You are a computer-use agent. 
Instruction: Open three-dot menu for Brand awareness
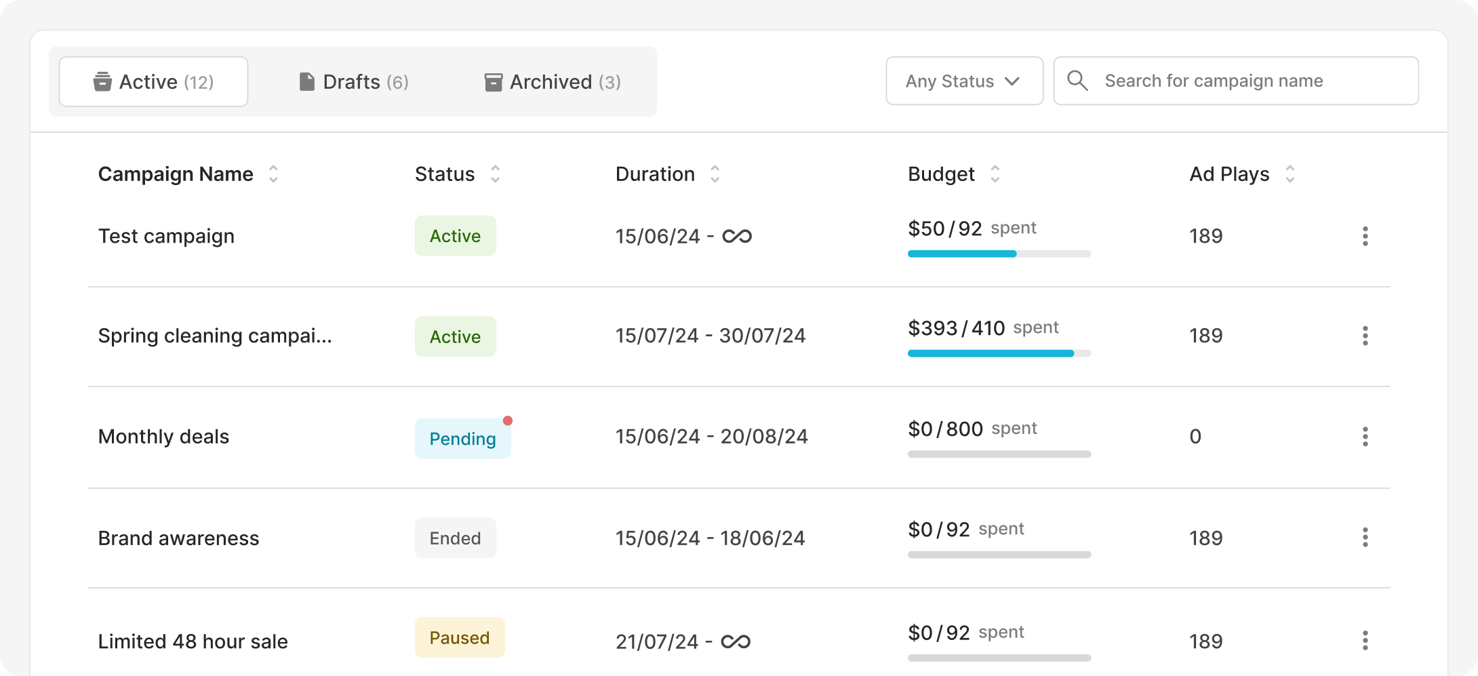(1365, 538)
